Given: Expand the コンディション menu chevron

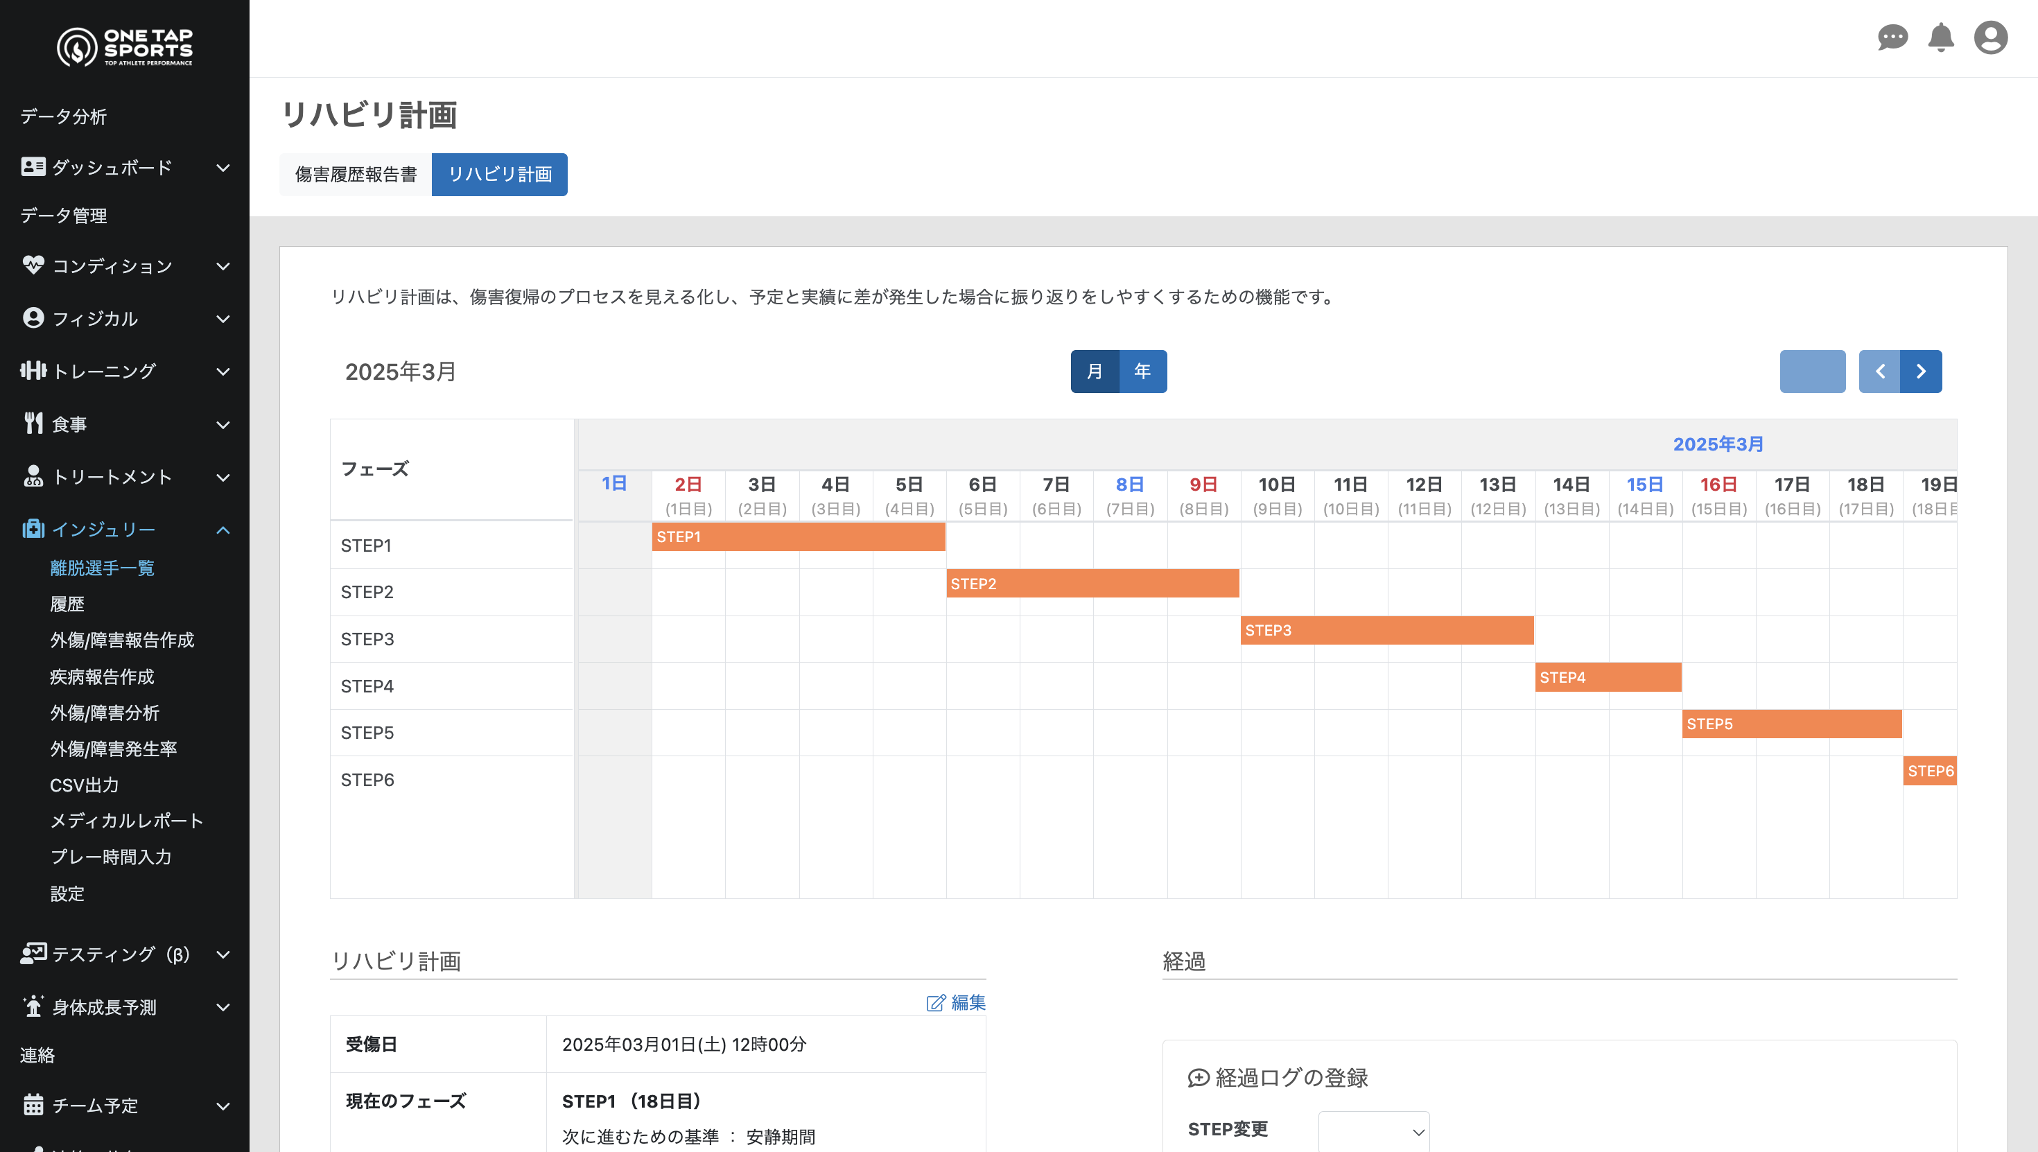Looking at the screenshot, I should [223, 266].
